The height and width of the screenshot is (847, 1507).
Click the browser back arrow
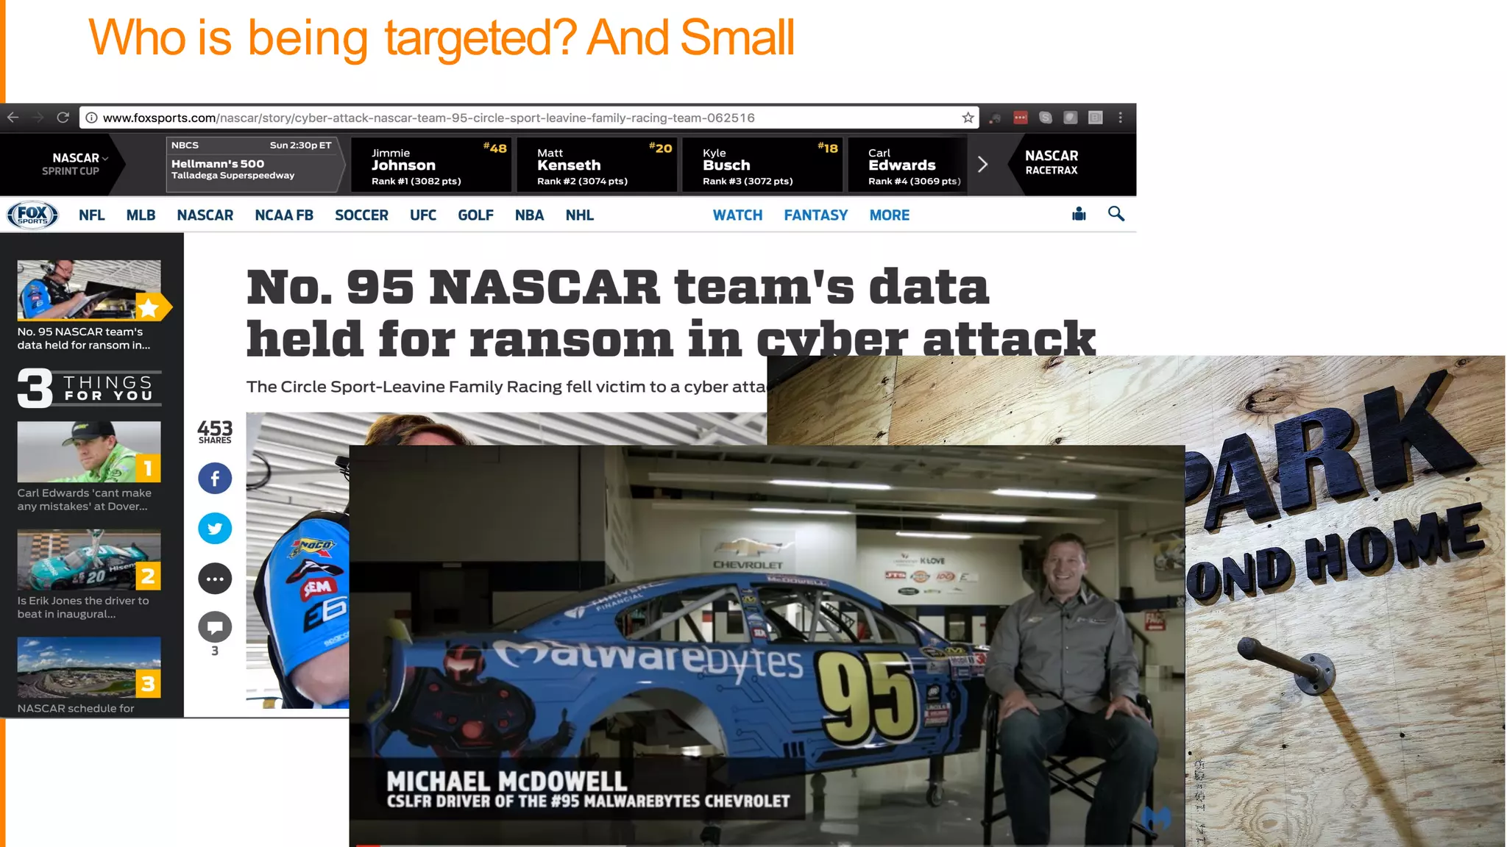[x=13, y=118]
